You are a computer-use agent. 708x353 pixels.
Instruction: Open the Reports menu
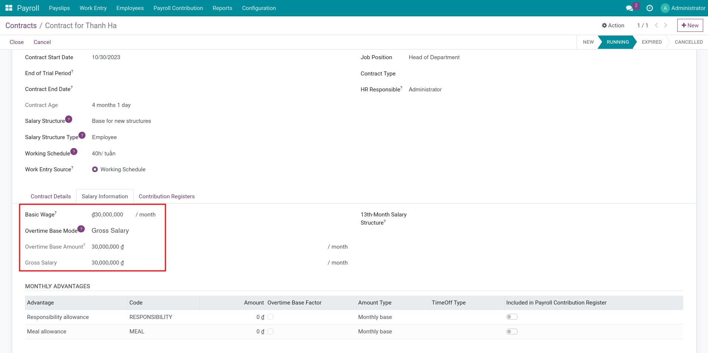pyautogui.click(x=222, y=8)
